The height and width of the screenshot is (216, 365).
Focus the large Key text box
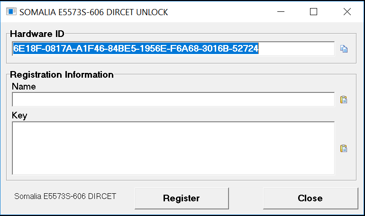point(173,148)
